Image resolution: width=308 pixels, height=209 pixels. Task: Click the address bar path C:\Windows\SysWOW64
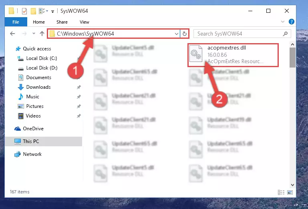click(x=85, y=34)
